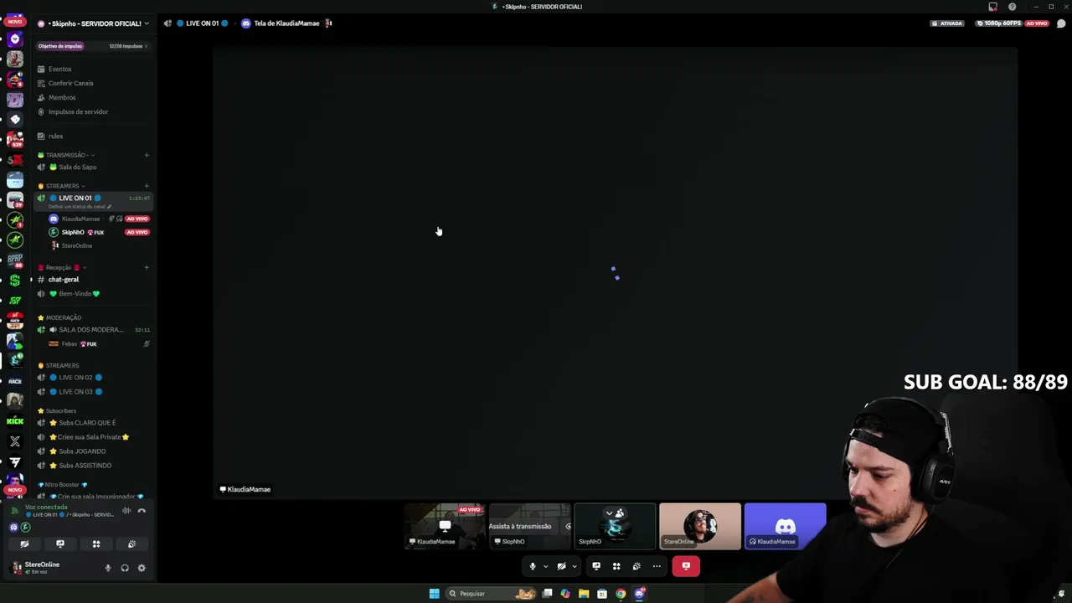Open camera options arrow
This screenshot has width=1072, height=603.
point(574,566)
